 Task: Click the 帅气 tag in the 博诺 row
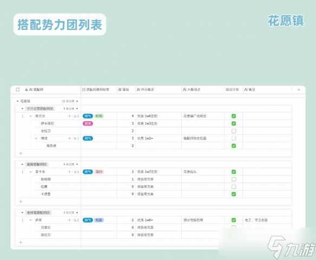88,138
